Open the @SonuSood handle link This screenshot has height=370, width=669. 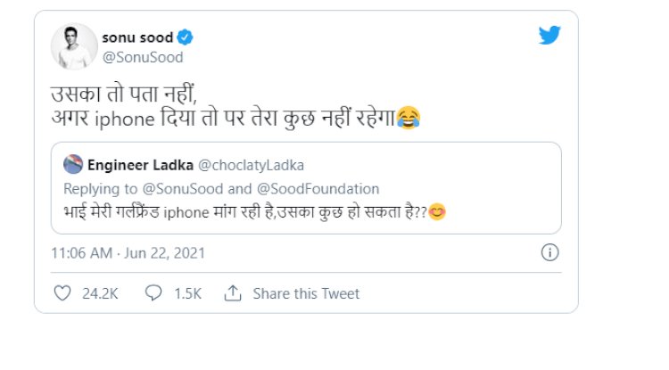(143, 58)
